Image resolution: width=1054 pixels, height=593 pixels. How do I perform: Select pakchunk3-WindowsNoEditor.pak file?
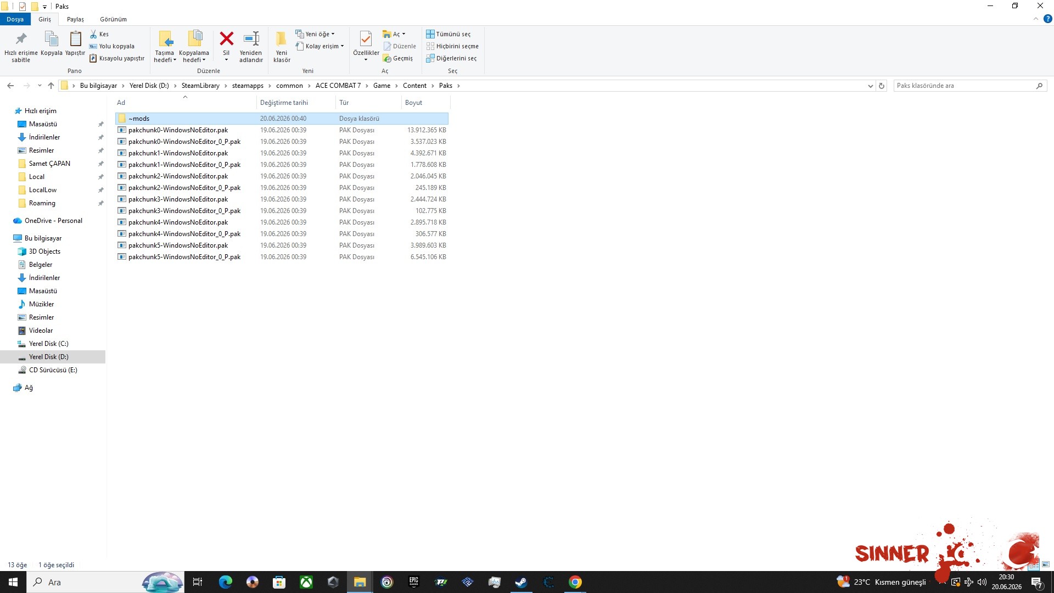(282, 199)
